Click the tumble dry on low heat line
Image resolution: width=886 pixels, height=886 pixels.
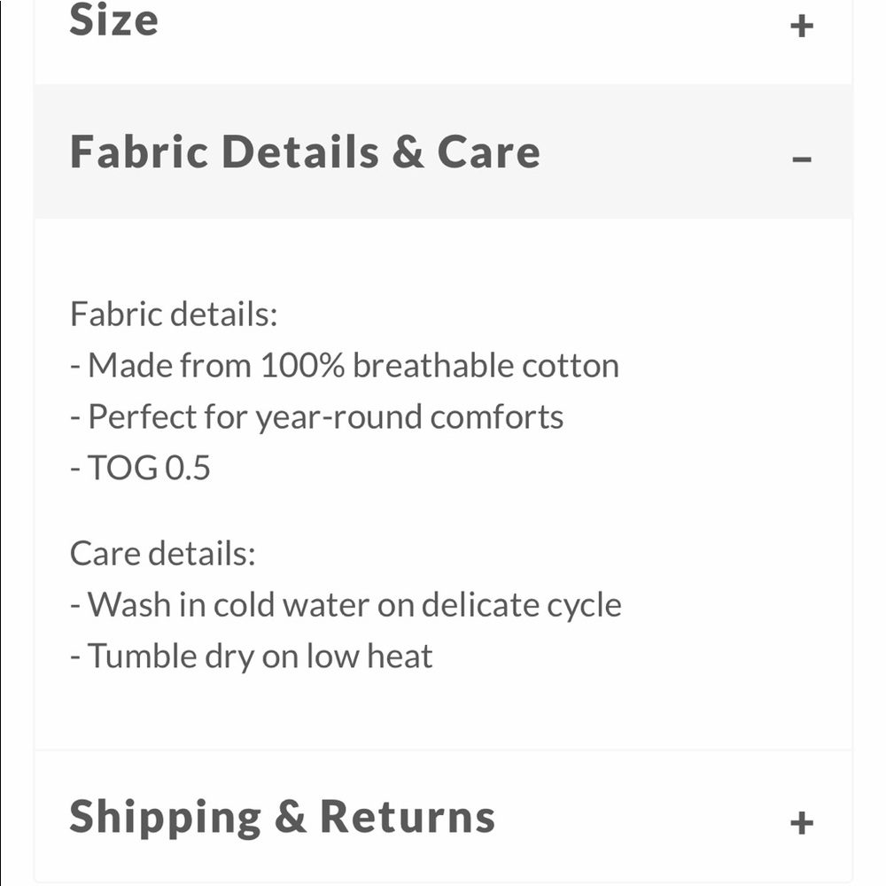pyautogui.click(x=251, y=656)
